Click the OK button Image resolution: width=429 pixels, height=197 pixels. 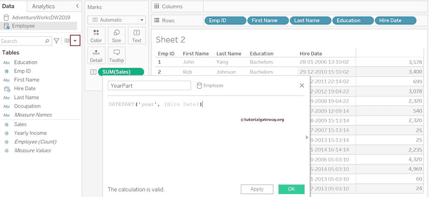pos(292,189)
